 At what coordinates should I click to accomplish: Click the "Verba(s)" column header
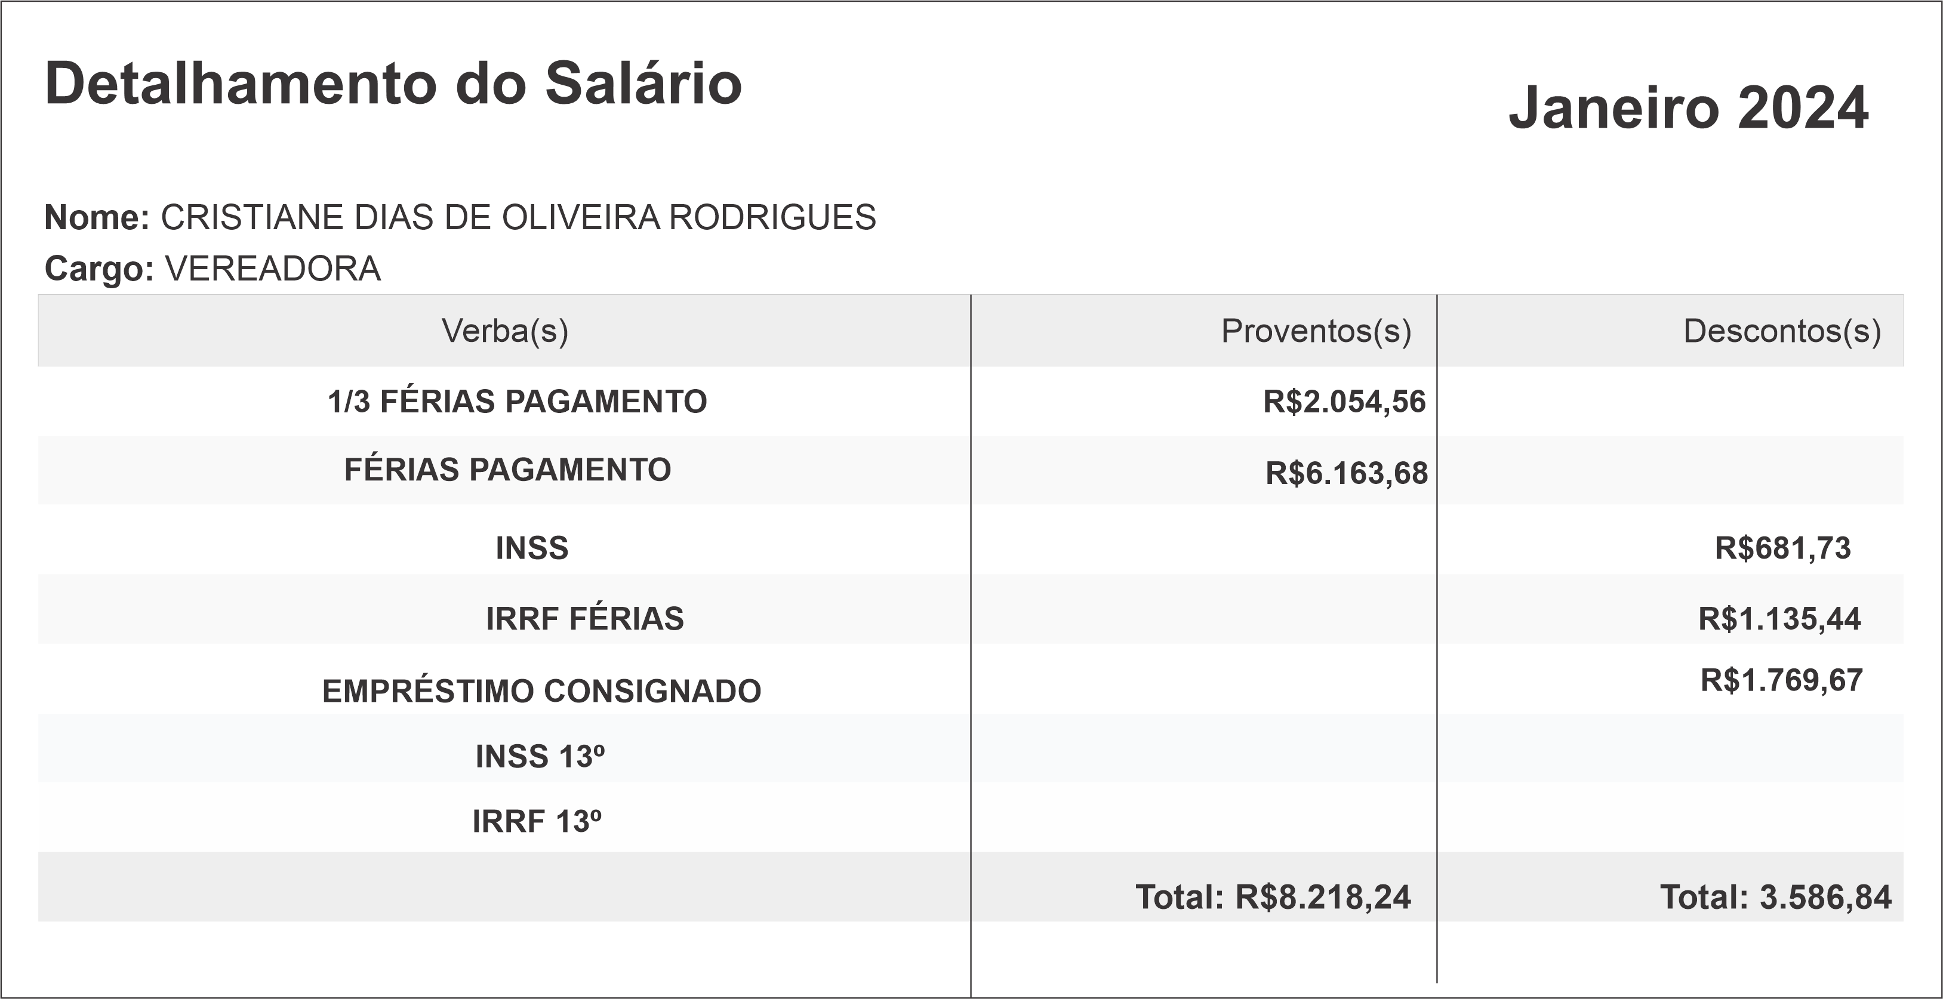tap(504, 331)
